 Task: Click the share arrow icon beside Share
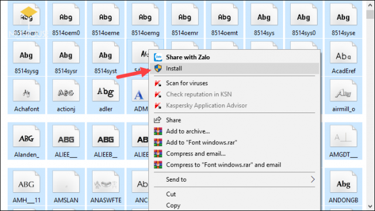point(158,120)
